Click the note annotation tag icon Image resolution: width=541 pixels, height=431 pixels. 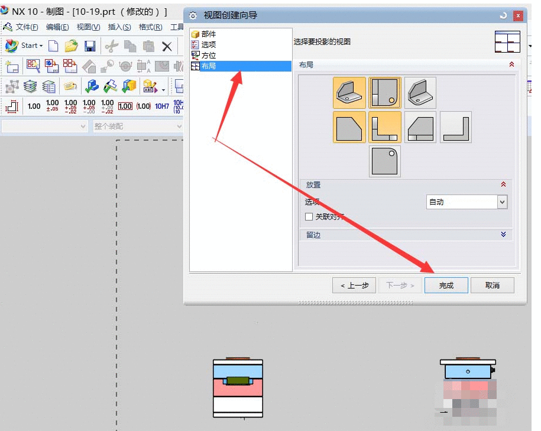70,86
